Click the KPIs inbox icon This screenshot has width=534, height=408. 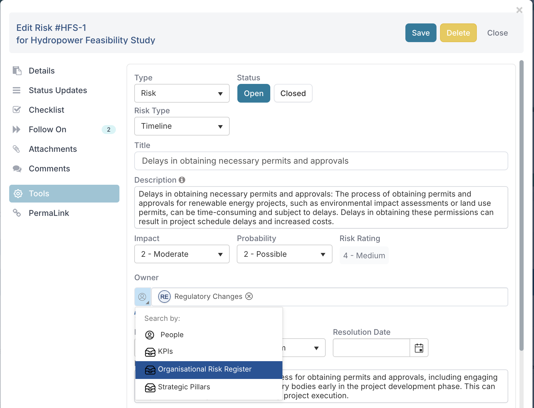tap(150, 352)
